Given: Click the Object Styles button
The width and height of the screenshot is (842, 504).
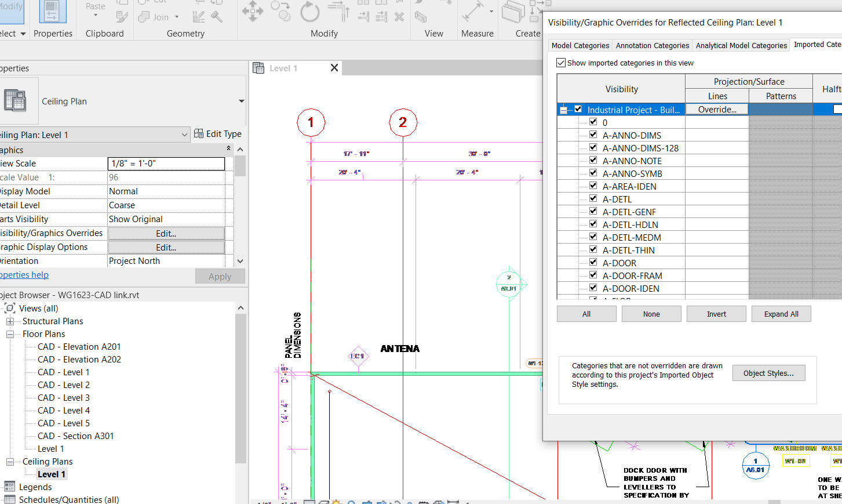Looking at the screenshot, I should (x=769, y=373).
